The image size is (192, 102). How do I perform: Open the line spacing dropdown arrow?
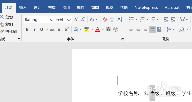pos(173,29)
